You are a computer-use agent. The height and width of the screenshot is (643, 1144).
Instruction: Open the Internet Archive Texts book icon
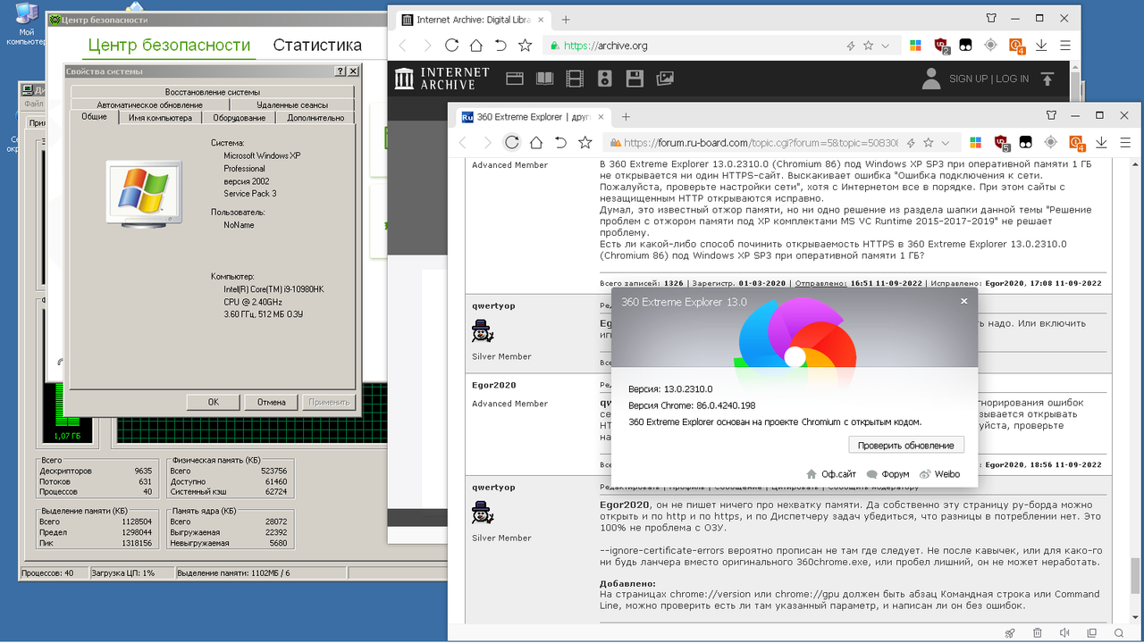click(544, 79)
